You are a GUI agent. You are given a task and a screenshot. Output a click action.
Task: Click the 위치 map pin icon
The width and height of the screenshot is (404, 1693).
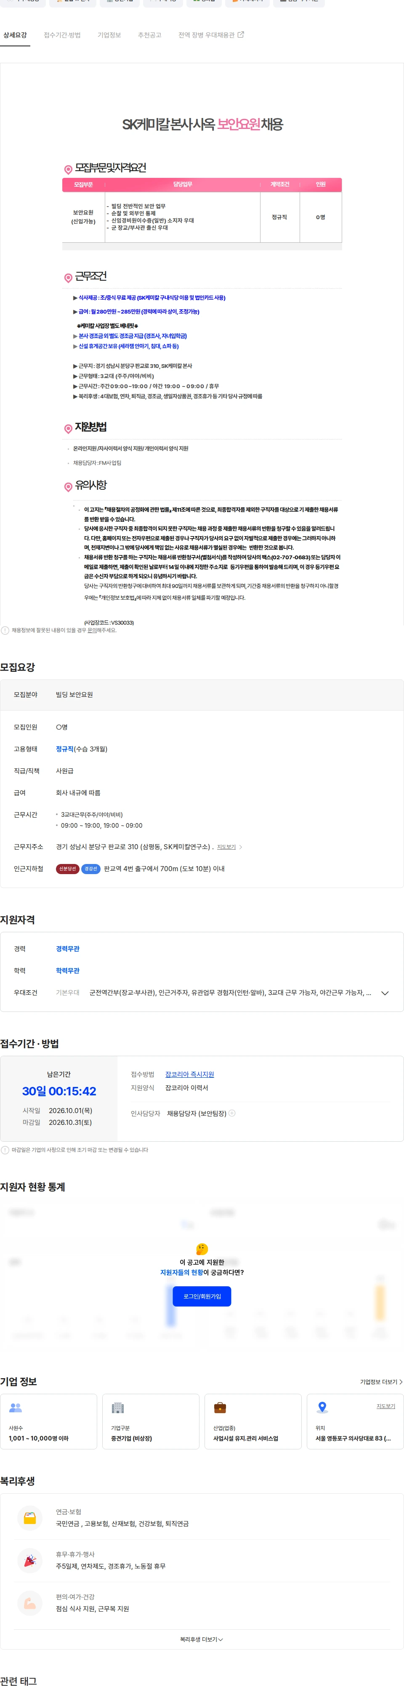tap(322, 1408)
